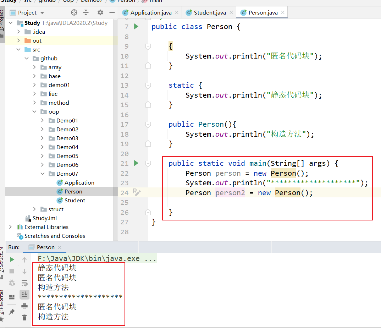This screenshot has width=381, height=328.
Task: Open the Project view dropdown
Action: tap(42, 13)
